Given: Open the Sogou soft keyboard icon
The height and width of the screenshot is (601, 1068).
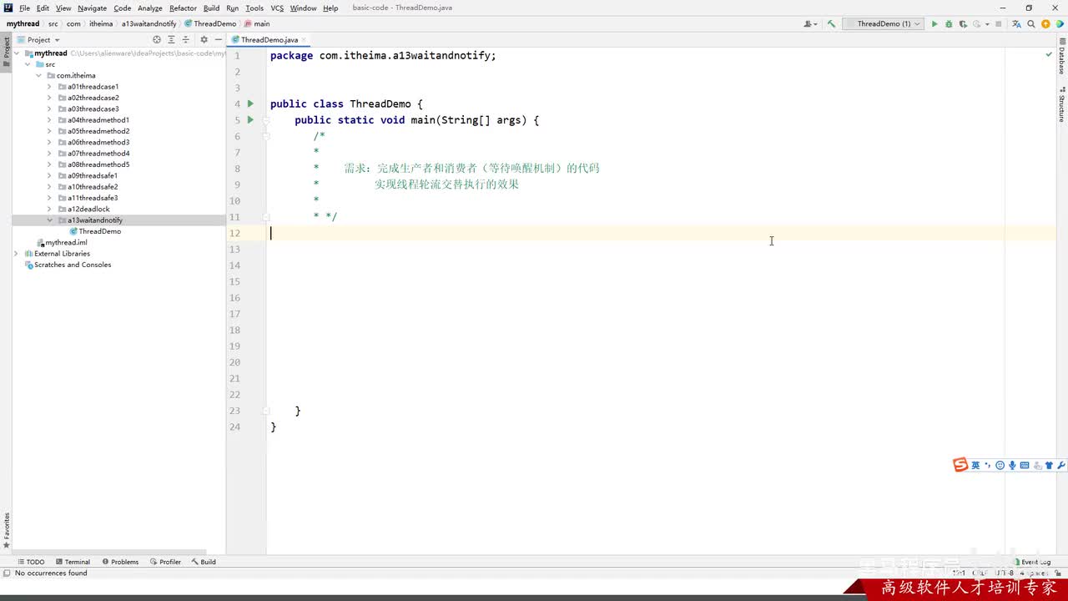Looking at the screenshot, I should pos(1025,465).
